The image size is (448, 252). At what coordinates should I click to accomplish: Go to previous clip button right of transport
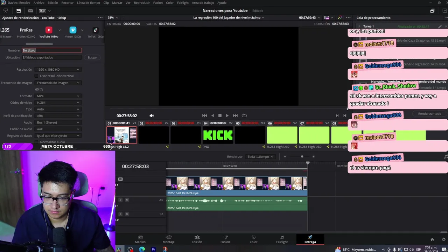345,115
